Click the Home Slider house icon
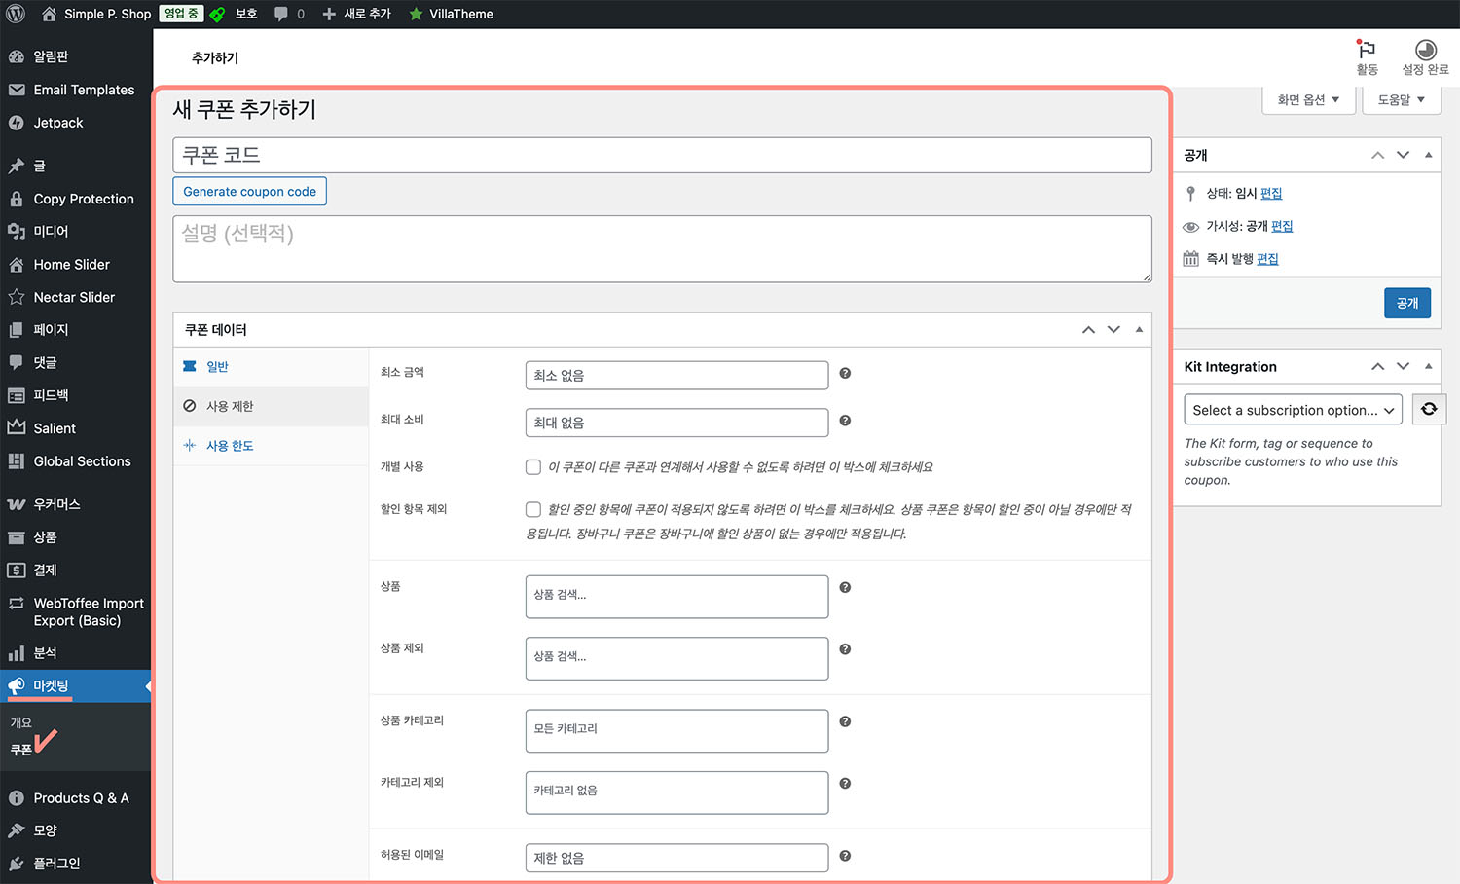The height and width of the screenshot is (884, 1460). click(x=16, y=264)
